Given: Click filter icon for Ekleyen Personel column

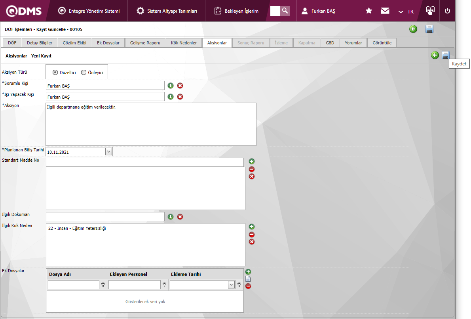Looking at the screenshot, I should (164, 285).
